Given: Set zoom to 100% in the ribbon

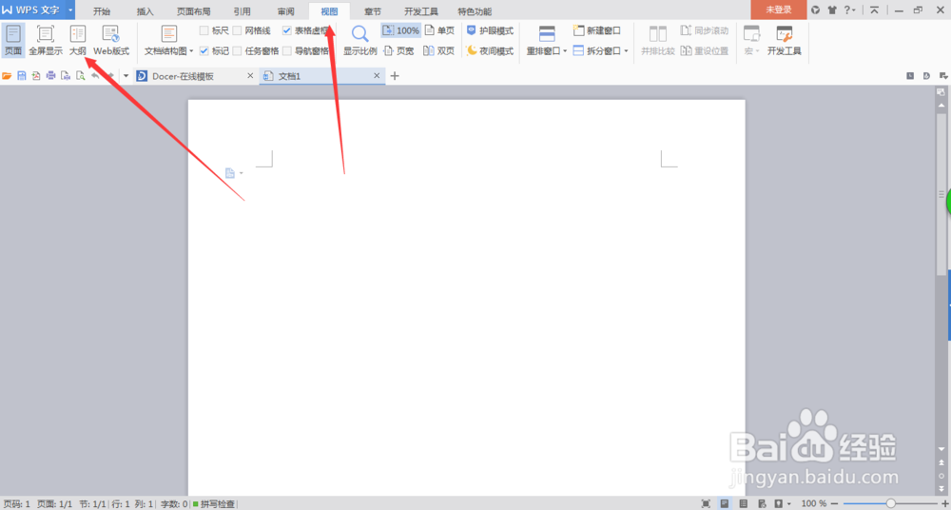Looking at the screenshot, I should click(401, 30).
